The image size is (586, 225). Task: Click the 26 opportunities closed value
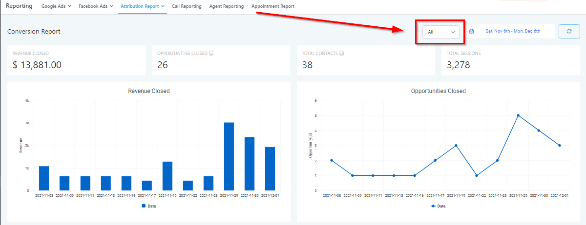pos(163,65)
